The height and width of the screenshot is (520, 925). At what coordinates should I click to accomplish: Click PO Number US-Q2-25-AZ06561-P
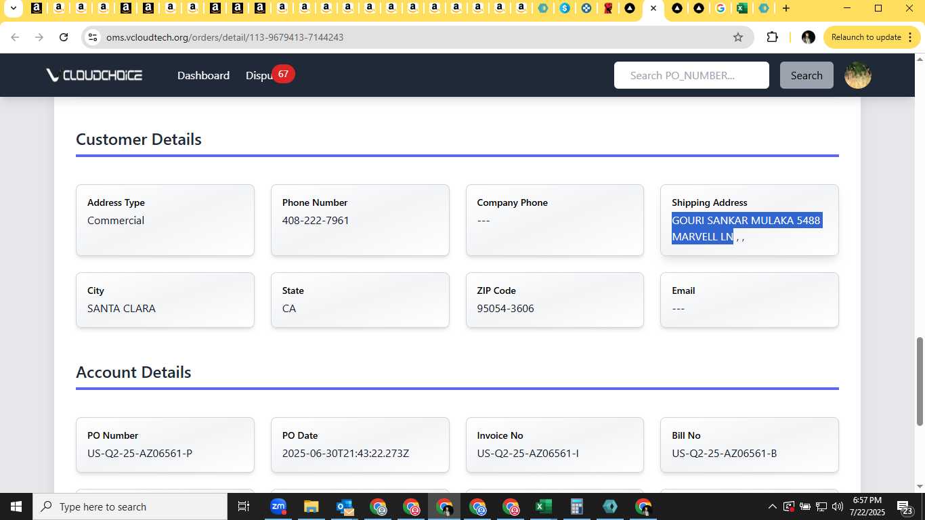pyautogui.click(x=139, y=453)
